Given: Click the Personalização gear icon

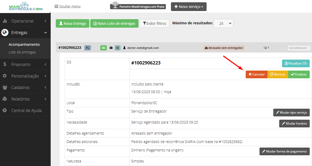Looking at the screenshot, I should 5,76.
